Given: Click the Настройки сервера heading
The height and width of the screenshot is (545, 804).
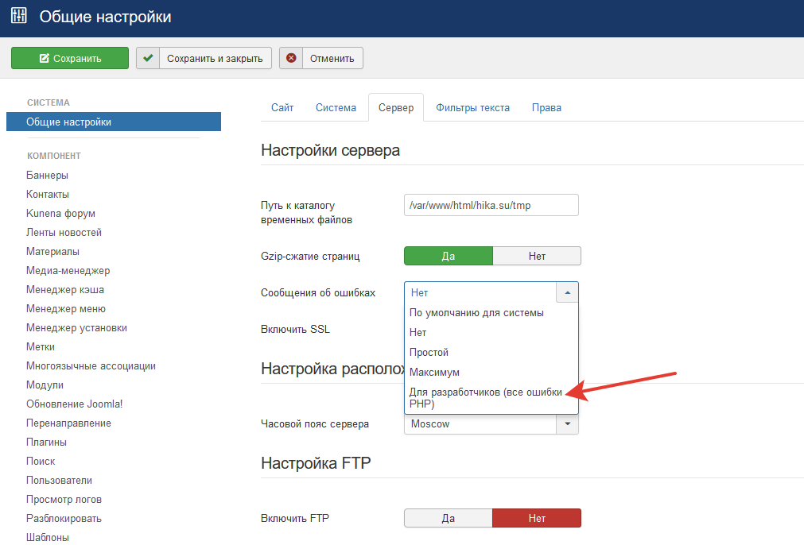Looking at the screenshot, I should tap(330, 151).
